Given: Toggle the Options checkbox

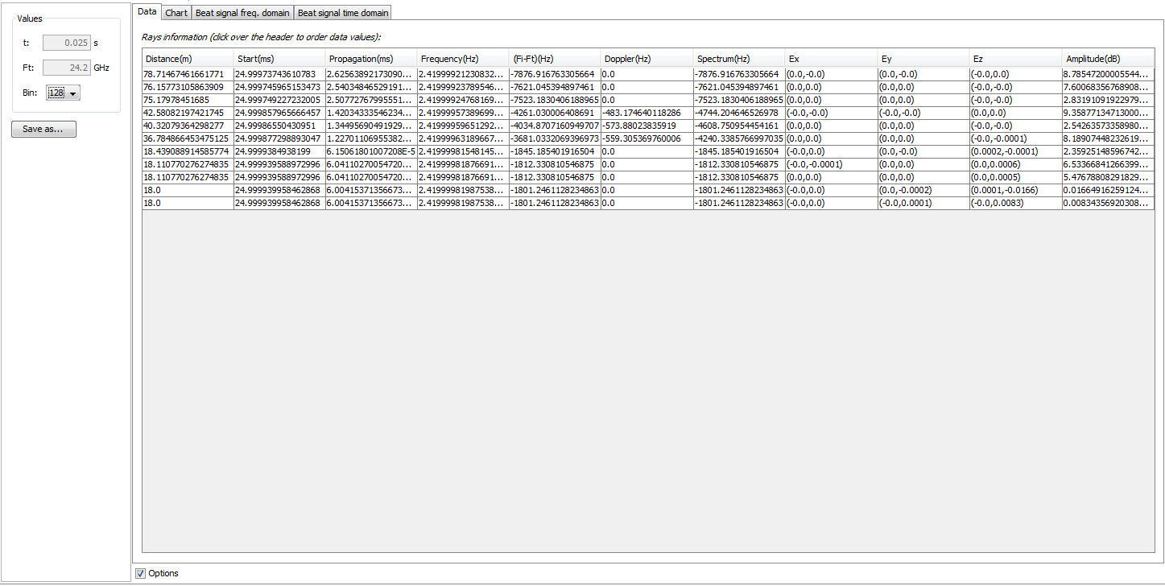Looking at the screenshot, I should pos(141,573).
